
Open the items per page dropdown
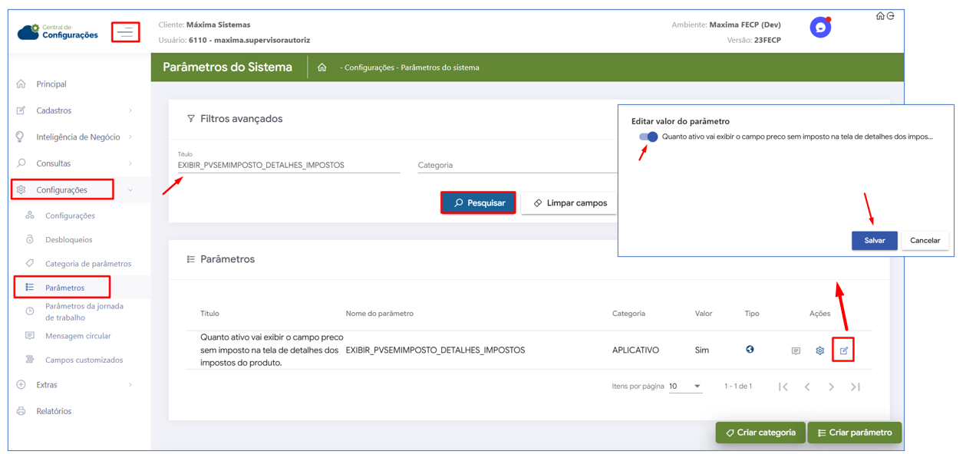coord(684,387)
